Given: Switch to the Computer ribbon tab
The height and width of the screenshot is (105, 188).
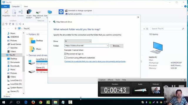Looking at the screenshot, I should point(16,6).
